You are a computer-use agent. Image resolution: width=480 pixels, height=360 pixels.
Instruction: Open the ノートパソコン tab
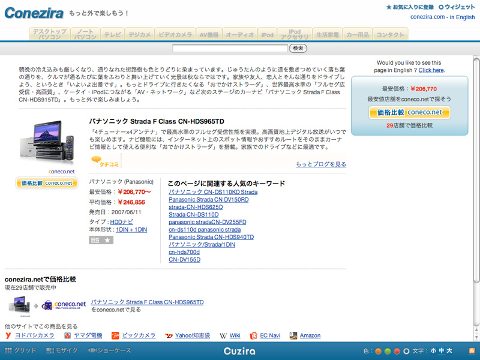click(x=85, y=34)
